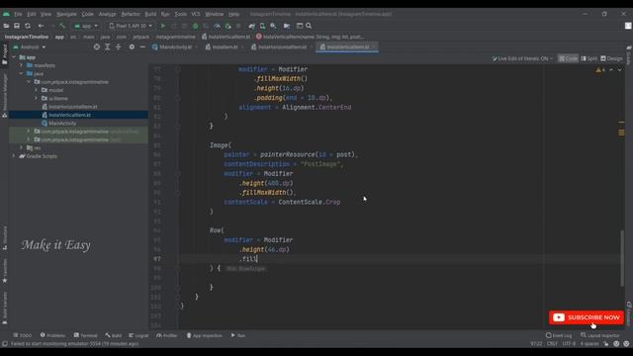
Task: Click the Sync/Reload toolbar icon
Action: [x=28, y=26]
